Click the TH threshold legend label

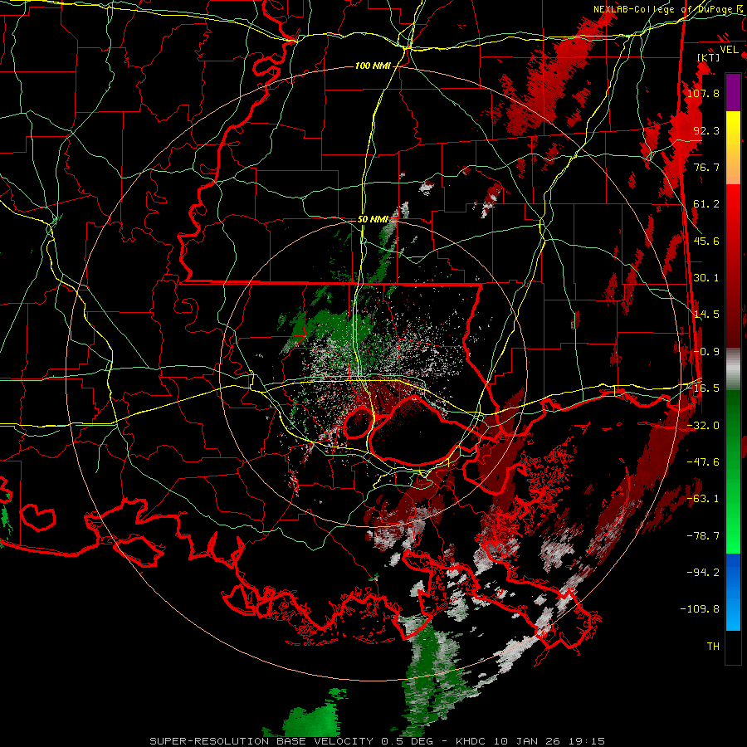tap(713, 646)
